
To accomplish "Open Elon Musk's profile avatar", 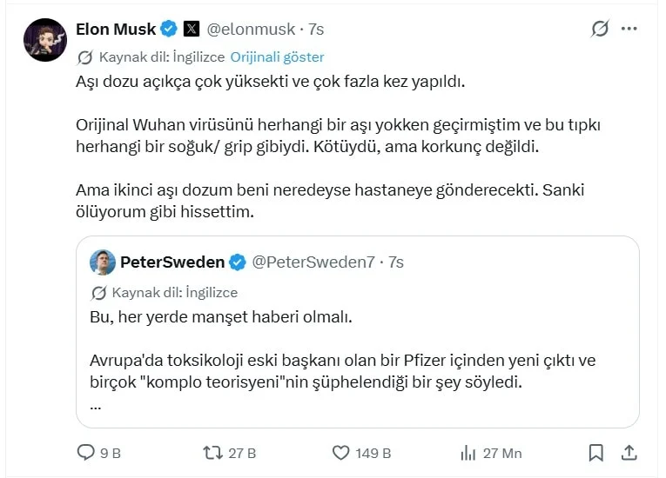I will pyautogui.click(x=44, y=39).
